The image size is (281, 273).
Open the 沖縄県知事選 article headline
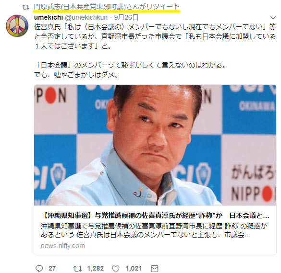click(x=155, y=216)
